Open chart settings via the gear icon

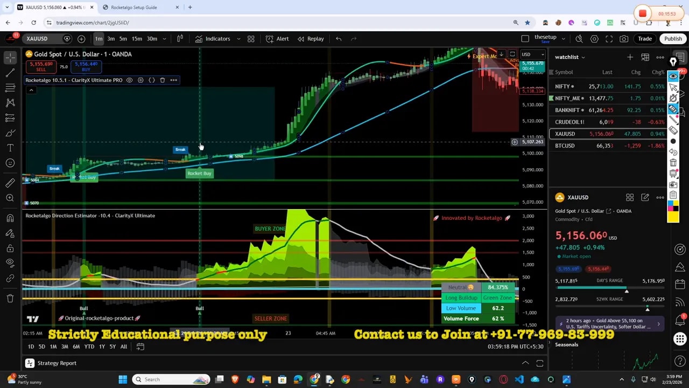pos(594,38)
